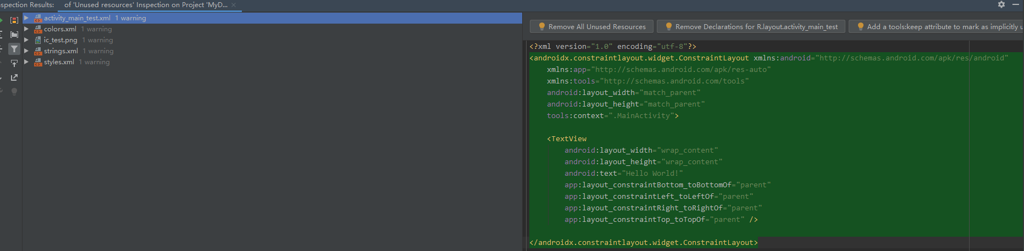Click the Group by Directory icon
Screen dimensions: 1024x251
pyautogui.click(x=14, y=34)
